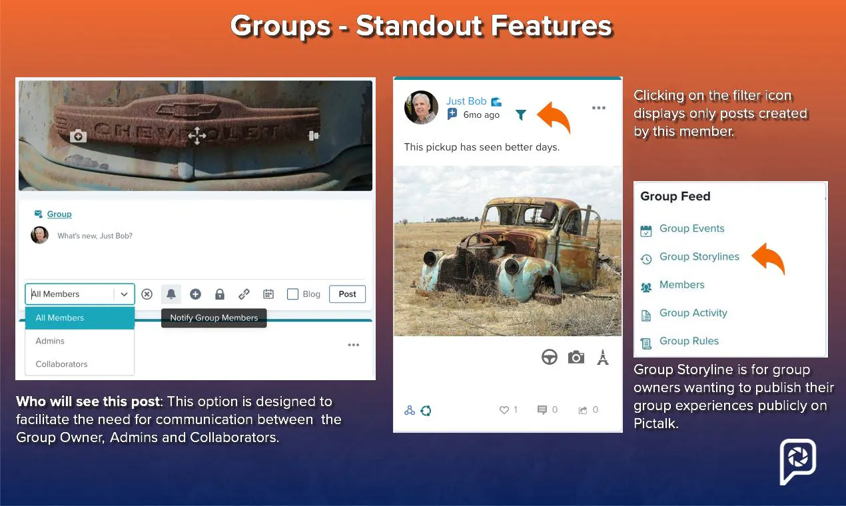Click the share icon showing 0

pyautogui.click(x=583, y=410)
